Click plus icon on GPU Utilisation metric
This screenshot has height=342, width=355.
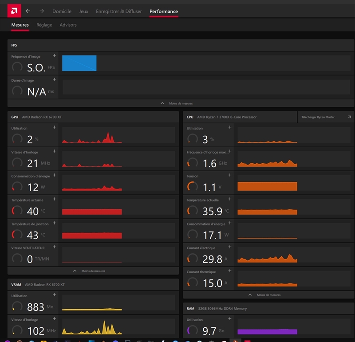coord(55,127)
